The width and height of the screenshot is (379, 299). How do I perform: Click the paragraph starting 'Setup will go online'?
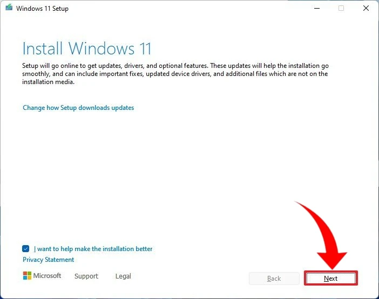pos(175,74)
